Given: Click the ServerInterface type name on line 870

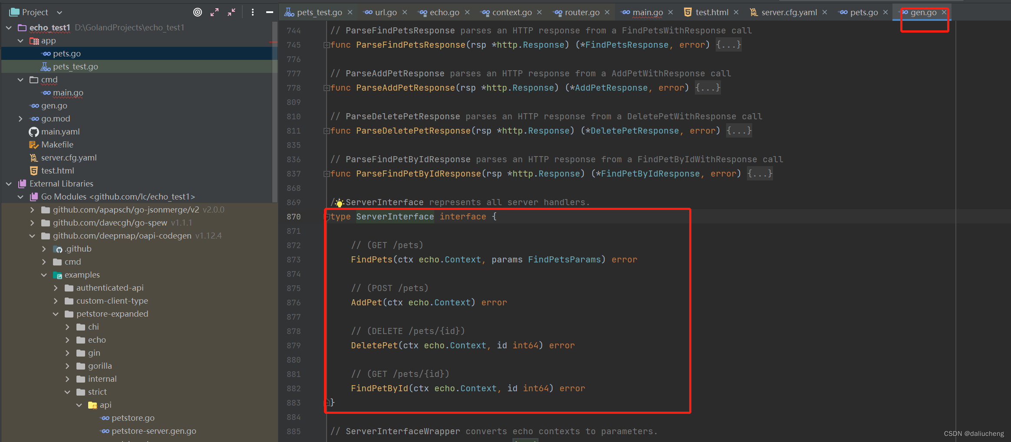Looking at the screenshot, I should click(395, 217).
